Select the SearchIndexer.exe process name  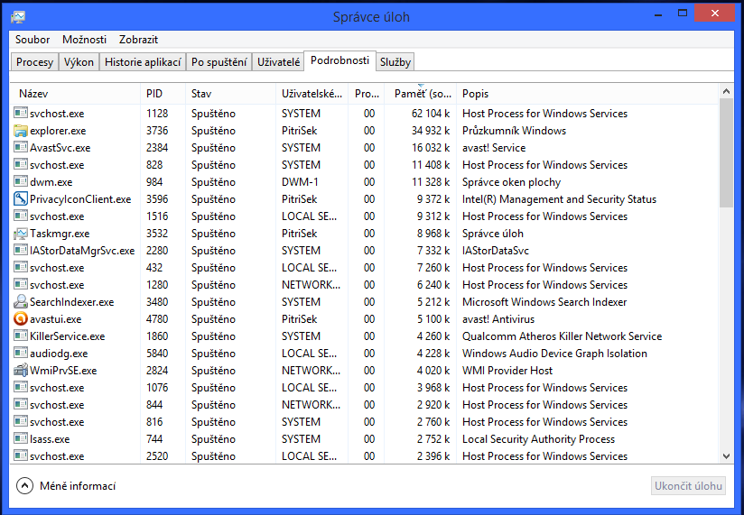coord(71,302)
